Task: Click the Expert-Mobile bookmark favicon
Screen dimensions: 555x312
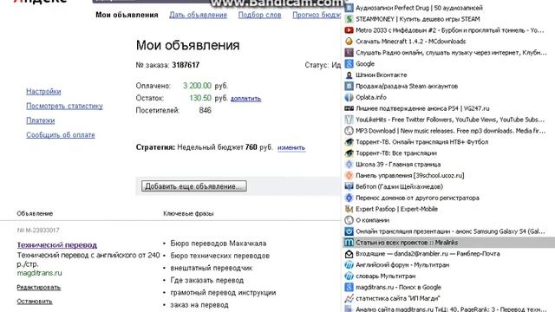Action: coord(349,209)
